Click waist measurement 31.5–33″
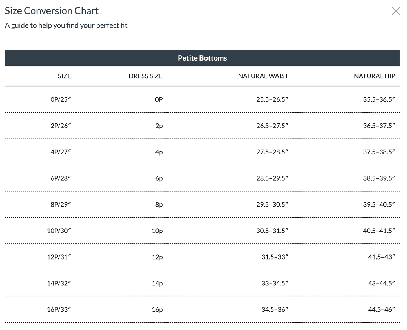Image resolution: width=407 pixels, height=330 pixels. tap(275, 257)
